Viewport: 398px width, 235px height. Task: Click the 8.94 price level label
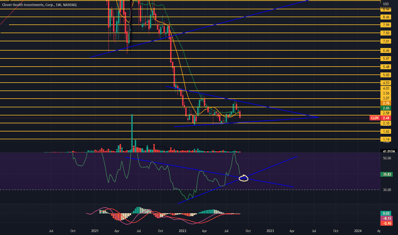[x=386, y=9]
